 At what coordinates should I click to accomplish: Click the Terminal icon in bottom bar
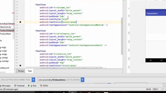point(15,86)
